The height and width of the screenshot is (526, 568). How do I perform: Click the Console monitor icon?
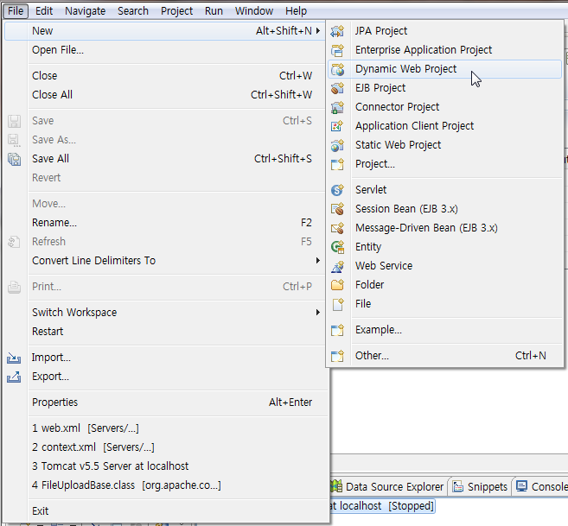tap(521, 486)
